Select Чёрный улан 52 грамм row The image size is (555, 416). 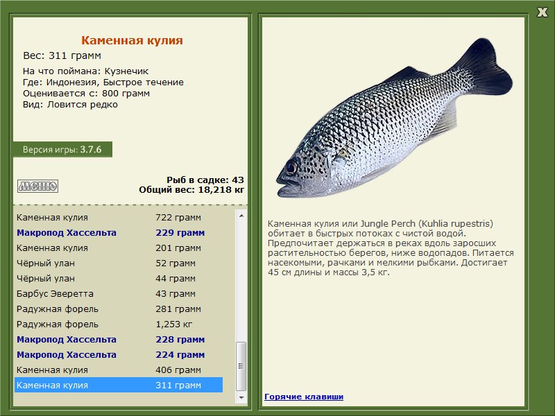[119, 263]
